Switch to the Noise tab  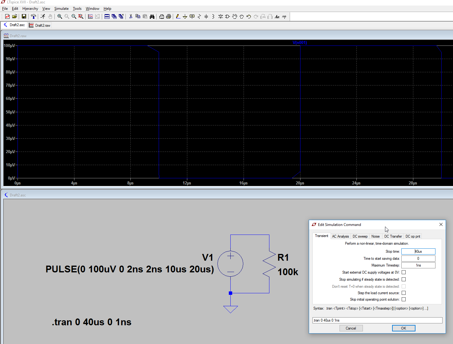point(376,236)
